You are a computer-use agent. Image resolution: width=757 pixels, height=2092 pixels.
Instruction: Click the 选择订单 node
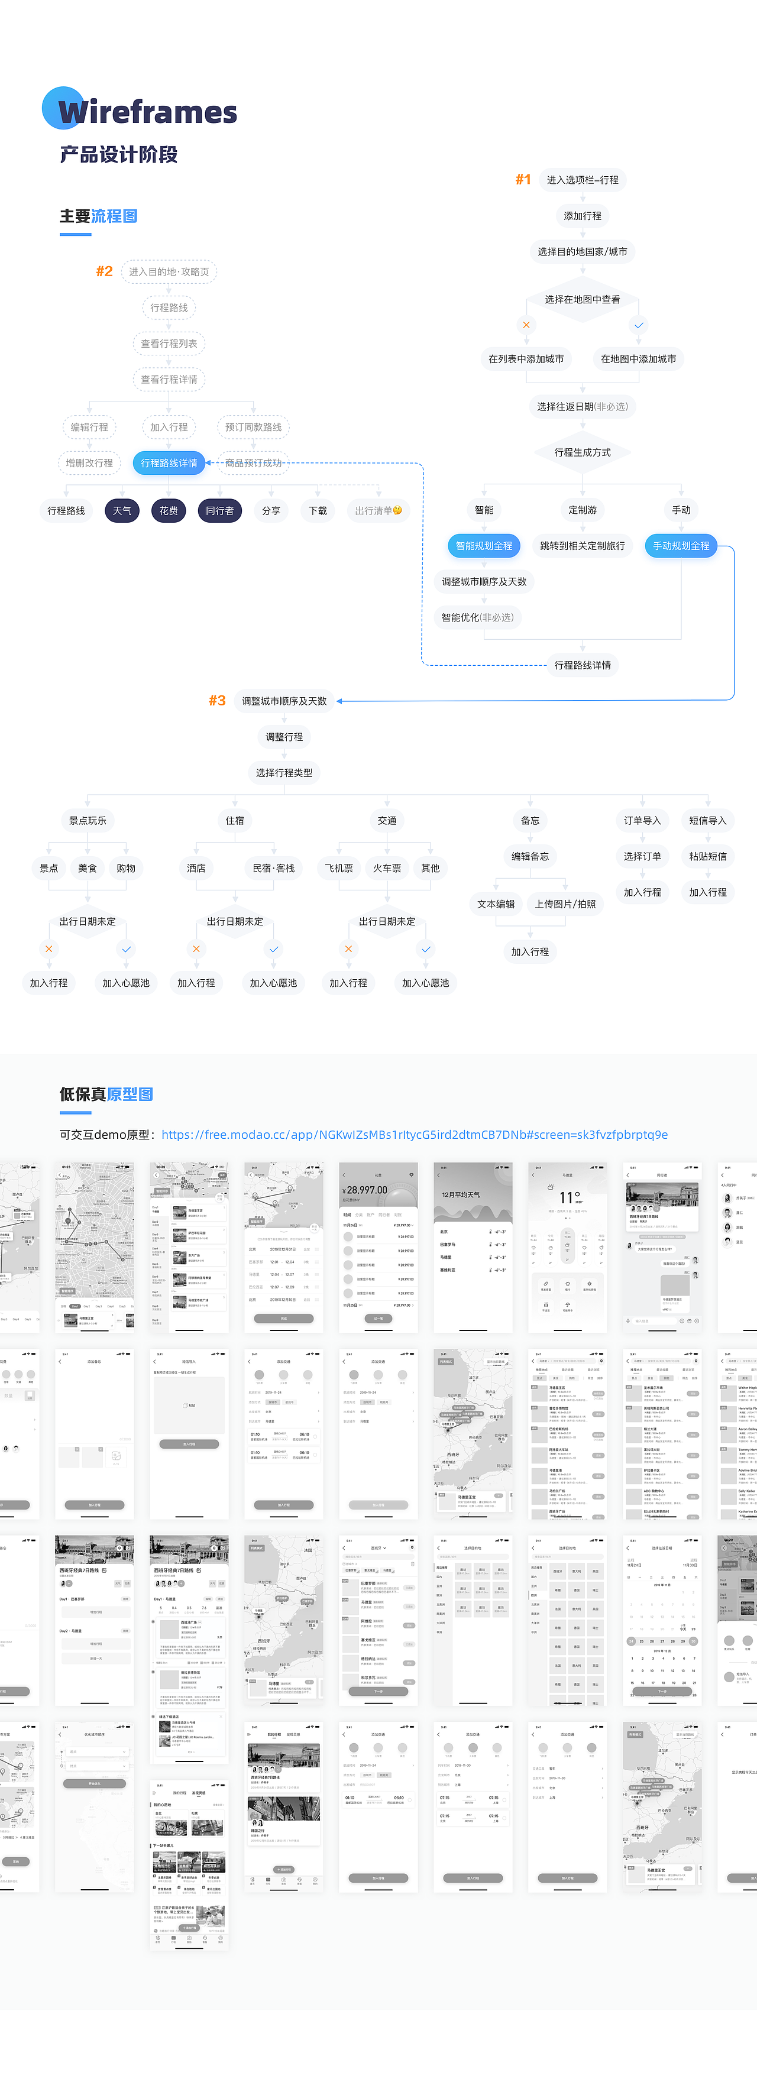click(642, 857)
